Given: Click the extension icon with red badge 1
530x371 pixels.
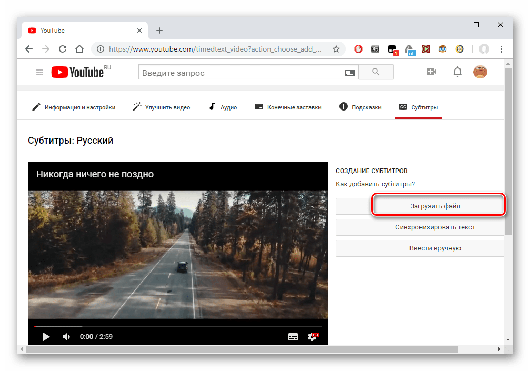Looking at the screenshot, I should [x=393, y=49].
